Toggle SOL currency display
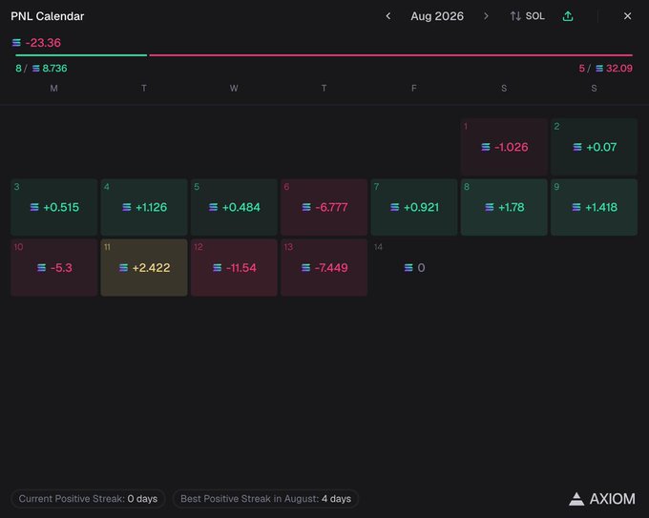The height and width of the screenshot is (518, 649). [x=527, y=16]
